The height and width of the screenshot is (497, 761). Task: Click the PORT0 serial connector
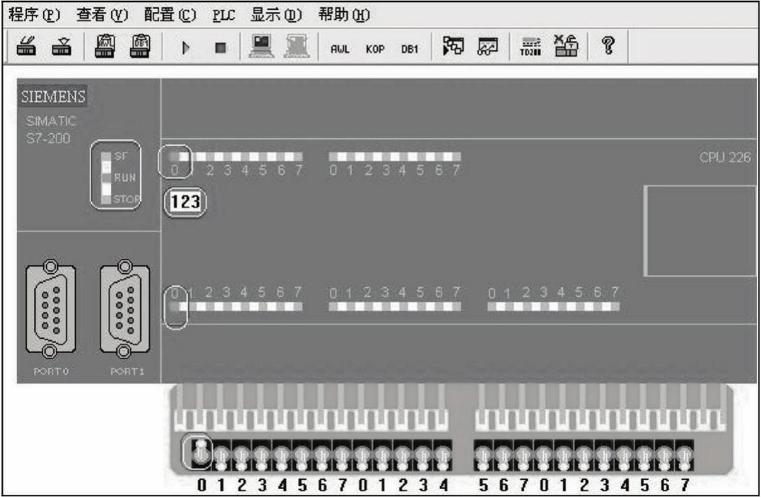click(50, 309)
